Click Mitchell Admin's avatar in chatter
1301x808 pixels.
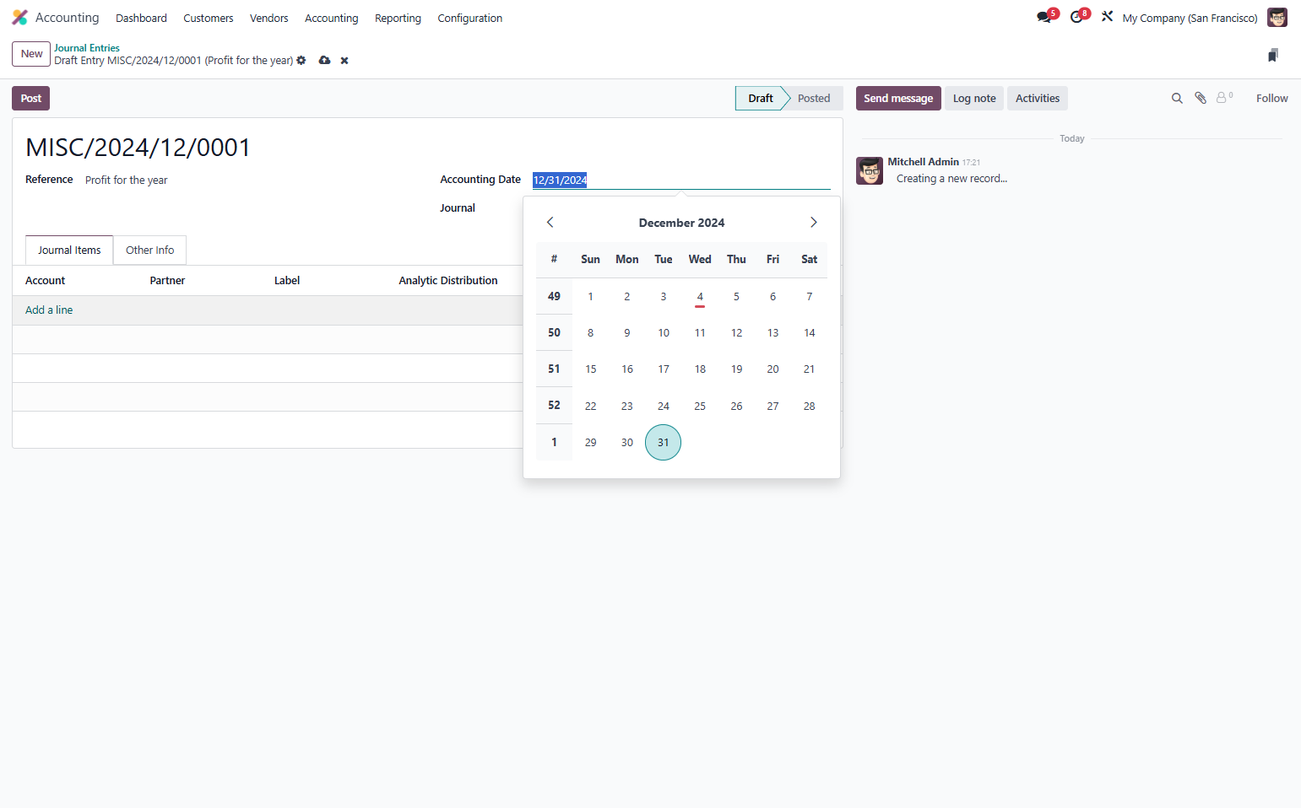point(870,170)
